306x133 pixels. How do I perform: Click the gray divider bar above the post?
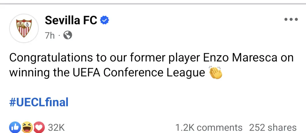[x=153, y=4]
